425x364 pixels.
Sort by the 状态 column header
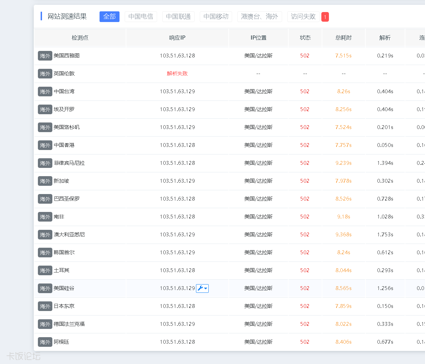tap(305, 38)
